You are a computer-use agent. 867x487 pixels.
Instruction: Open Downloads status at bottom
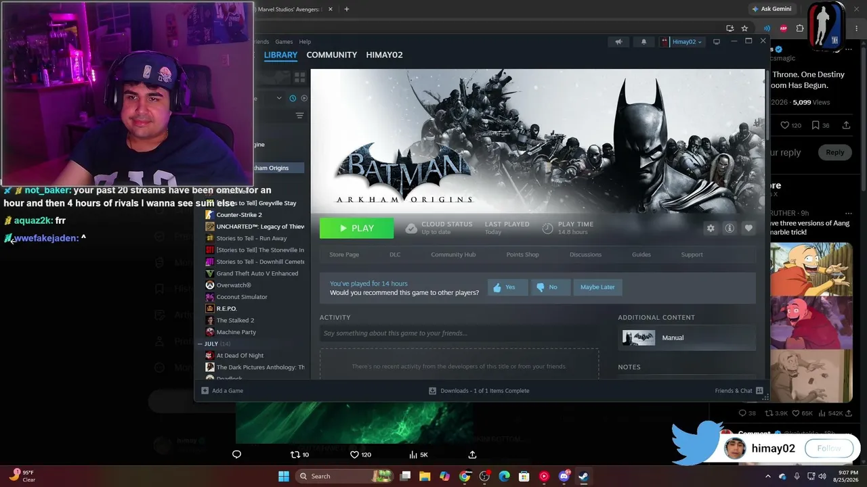[x=480, y=390]
